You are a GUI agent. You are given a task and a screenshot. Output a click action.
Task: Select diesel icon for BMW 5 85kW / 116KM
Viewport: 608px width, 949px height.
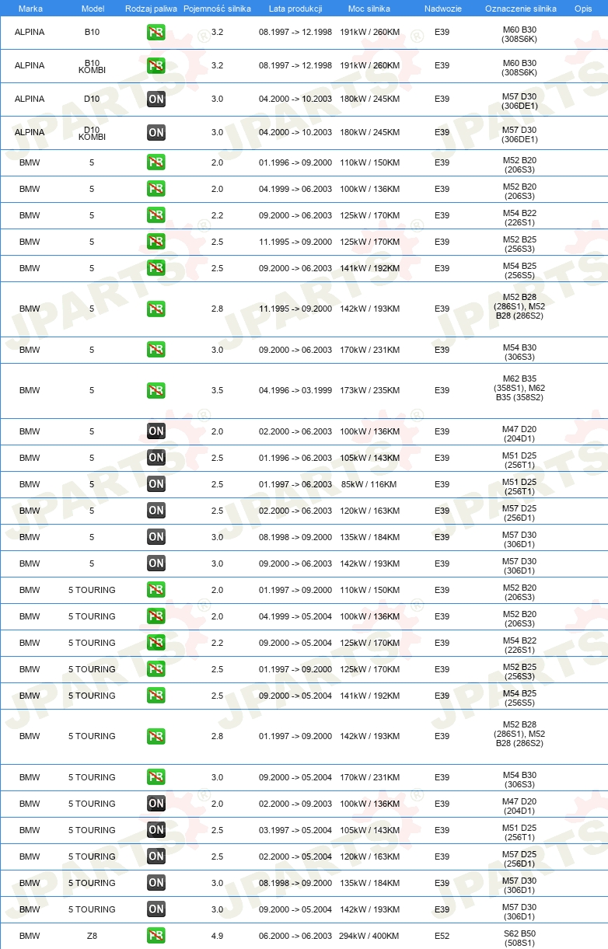[156, 484]
